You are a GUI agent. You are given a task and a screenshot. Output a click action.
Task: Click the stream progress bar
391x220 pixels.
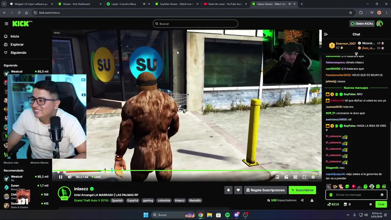(187, 171)
